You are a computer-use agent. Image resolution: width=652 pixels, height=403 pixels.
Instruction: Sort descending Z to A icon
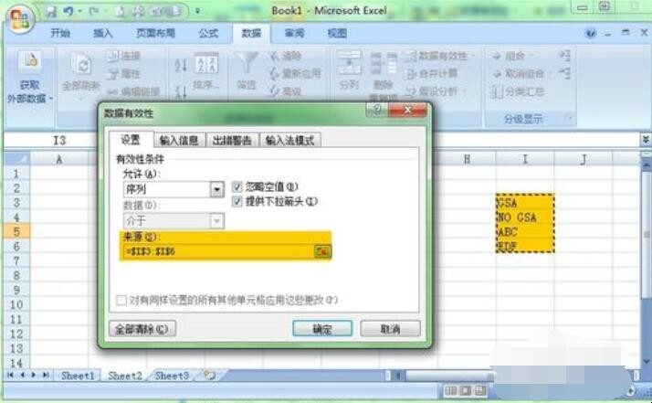(181, 91)
